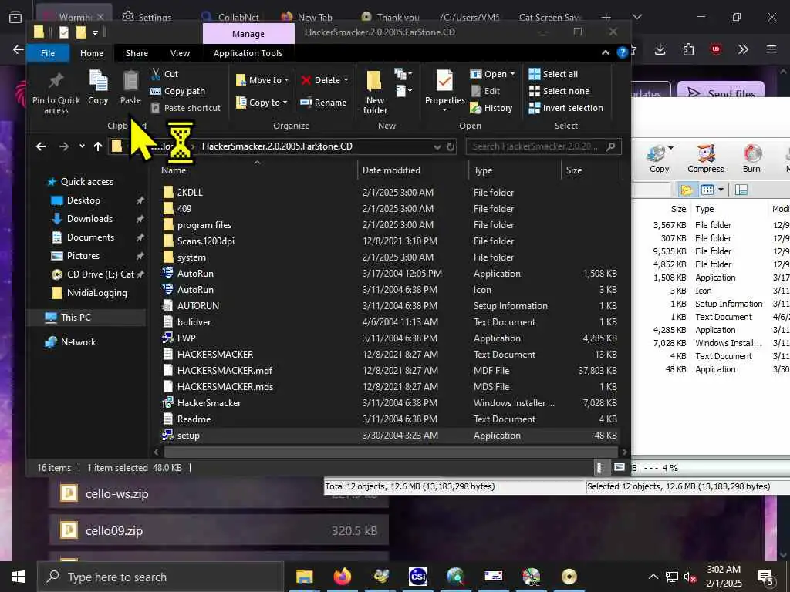790x592 pixels.
Task: Open the File menu tab
Action: click(48, 53)
